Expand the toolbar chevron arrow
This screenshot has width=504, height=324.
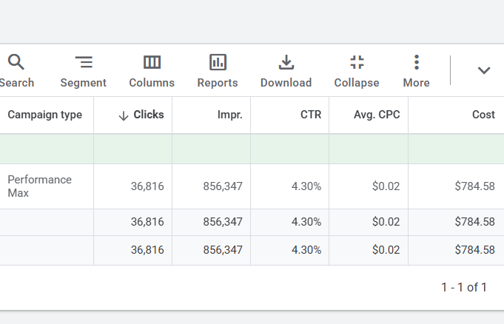484,70
